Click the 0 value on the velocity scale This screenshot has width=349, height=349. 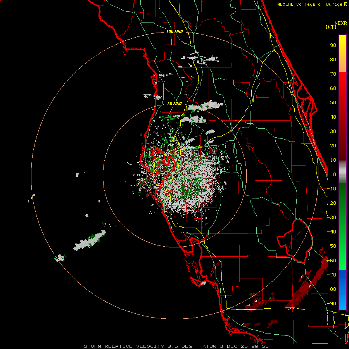tap(335, 174)
